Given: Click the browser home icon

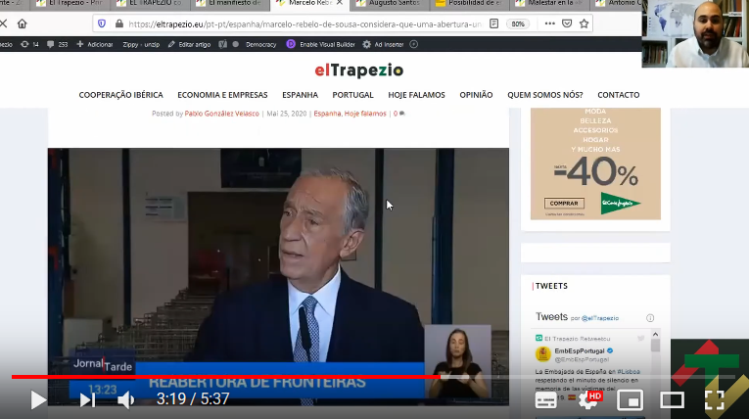Looking at the screenshot, I should click(x=22, y=23).
